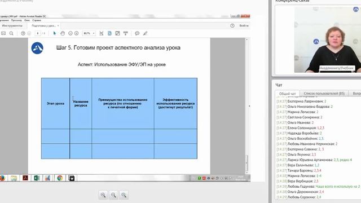Click the Преимущества использования ресурса header cell
This screenshot has height=203, width=361.
(x=123, y=103)
